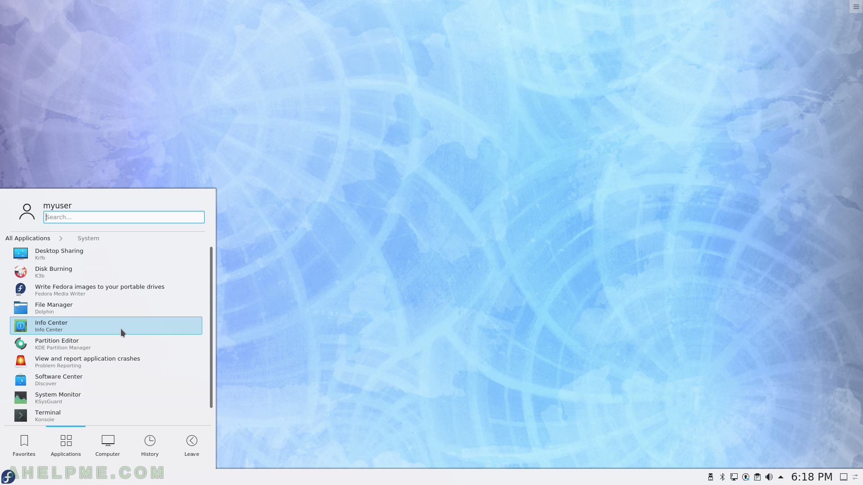Launch Dolphin File Manager icon
The width and height of the screenshot is (863, 485).
click(20, 308)
